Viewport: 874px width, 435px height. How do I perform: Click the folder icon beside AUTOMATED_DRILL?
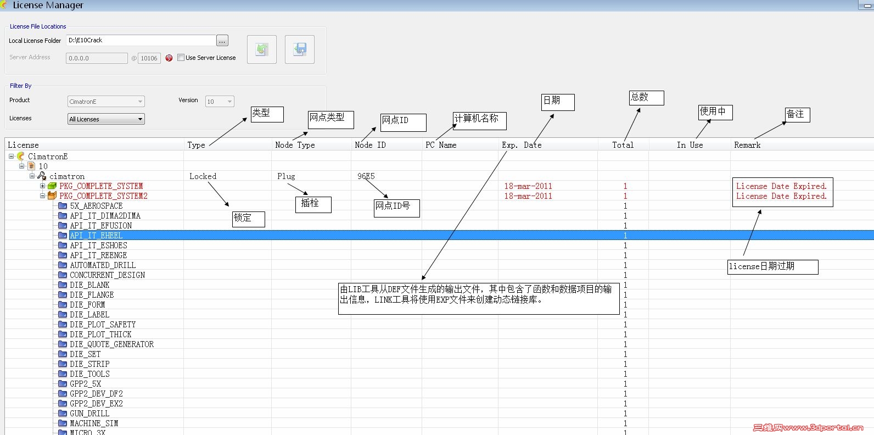(x=63, y=265)
